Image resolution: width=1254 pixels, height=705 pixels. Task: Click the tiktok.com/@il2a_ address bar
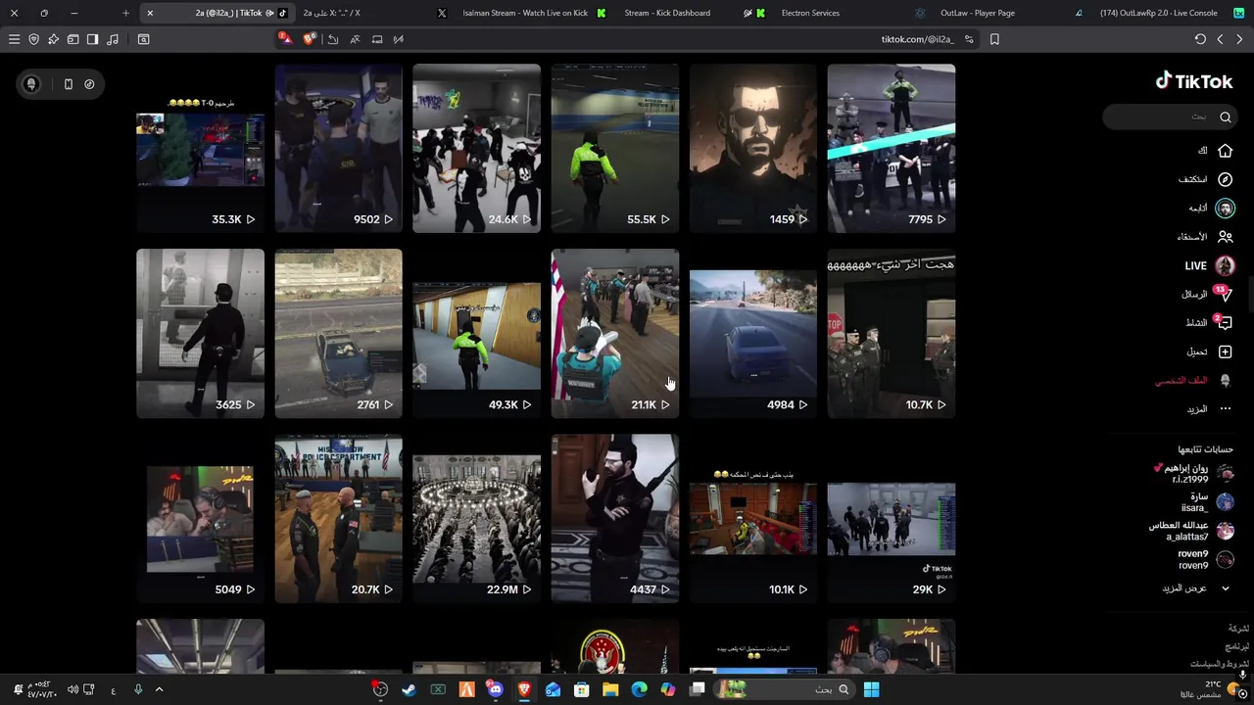pos(917,39)
